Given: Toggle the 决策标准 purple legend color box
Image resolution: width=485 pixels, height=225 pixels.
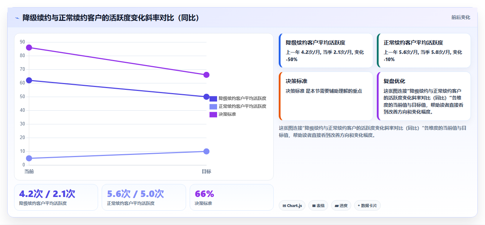Looking at the screenshot, I should (x=213, y=114).
